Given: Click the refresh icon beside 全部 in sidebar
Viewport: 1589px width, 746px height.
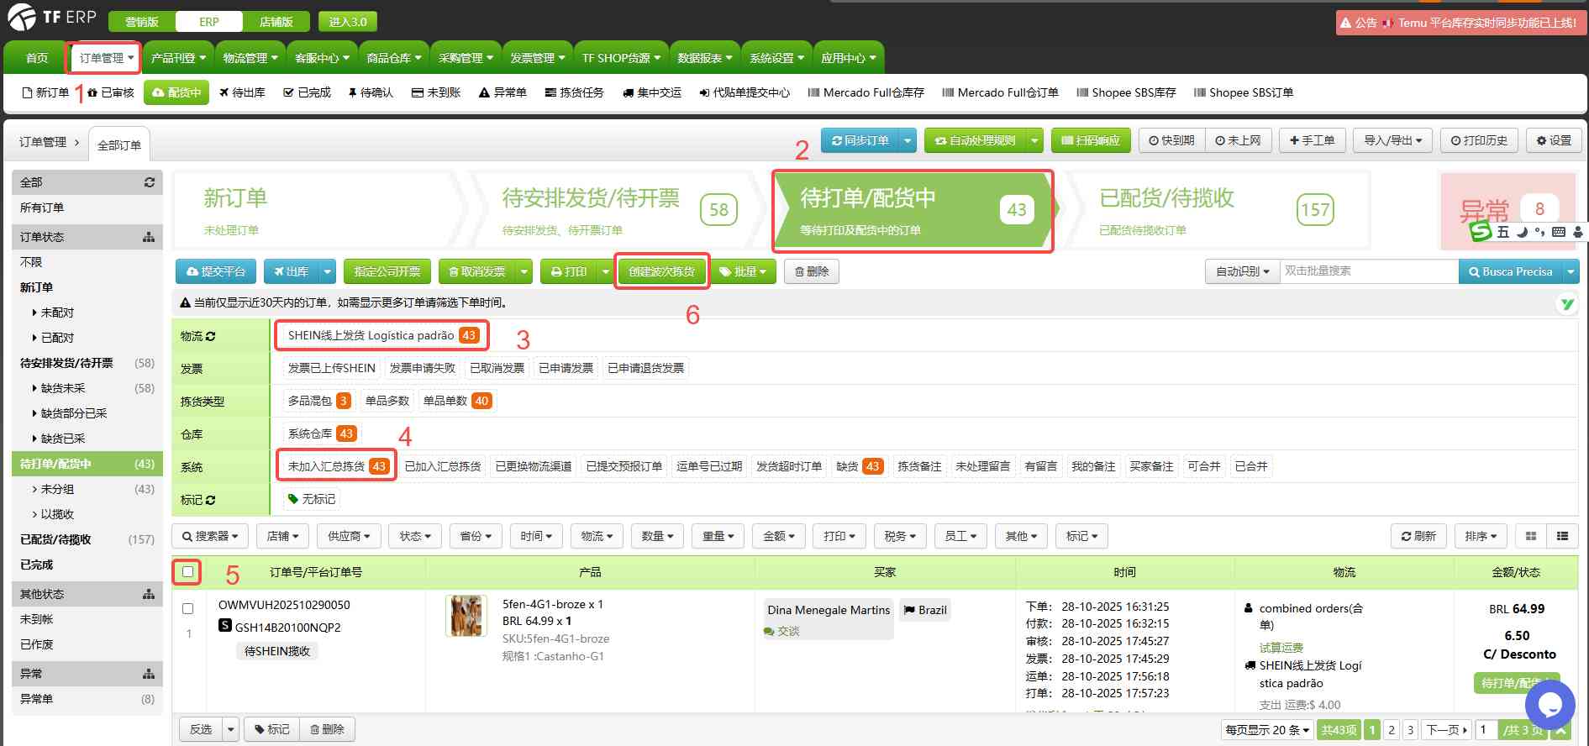Looking at the screenshot, I should [150, 182].
